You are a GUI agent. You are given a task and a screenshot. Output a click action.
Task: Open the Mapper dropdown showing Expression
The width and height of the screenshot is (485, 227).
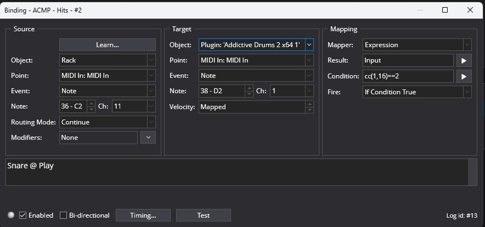tap(418, 45)
